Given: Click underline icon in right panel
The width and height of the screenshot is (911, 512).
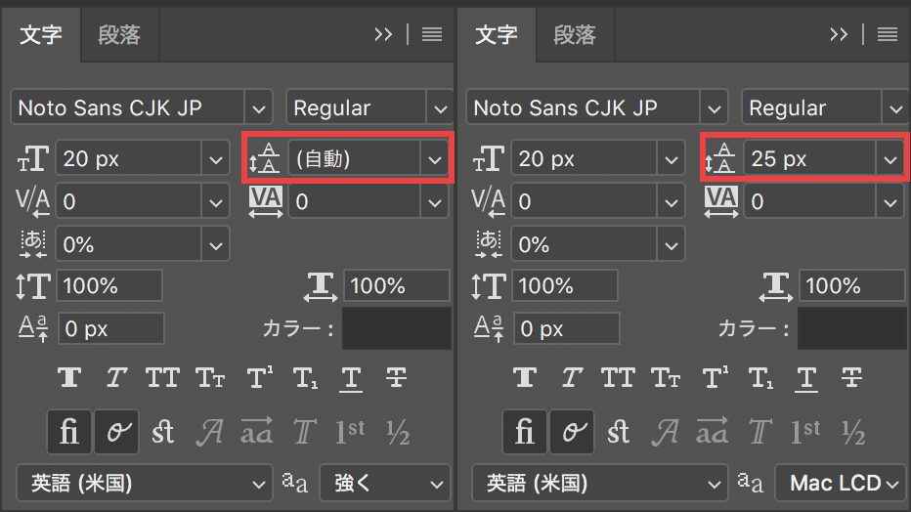Looking at the screenshot, I should tap(805, 377).
